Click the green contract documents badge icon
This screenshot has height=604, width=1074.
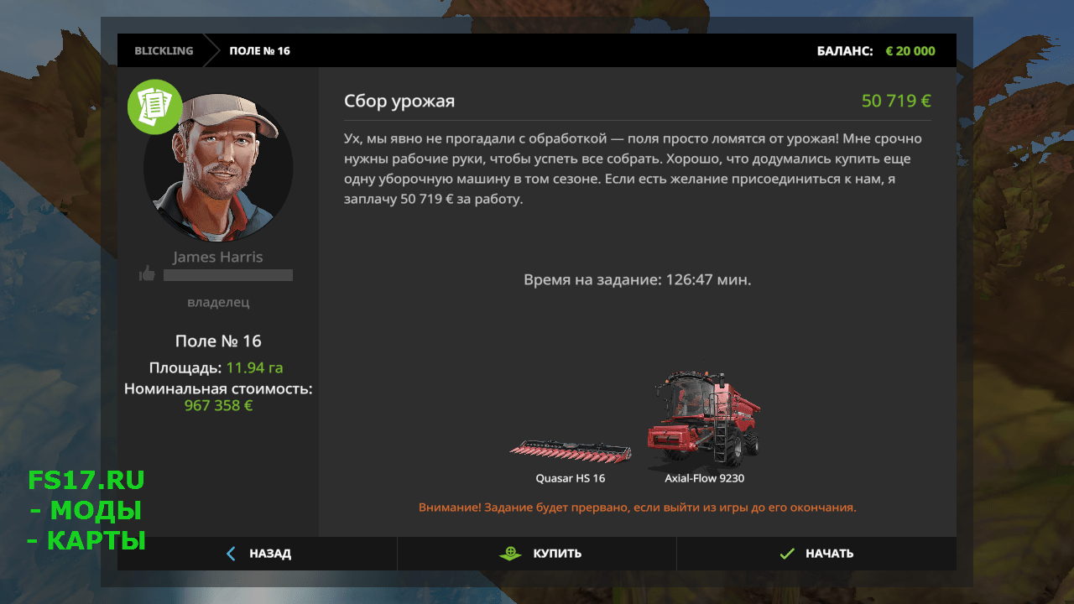pyautogui.click(x=155, y=107)
